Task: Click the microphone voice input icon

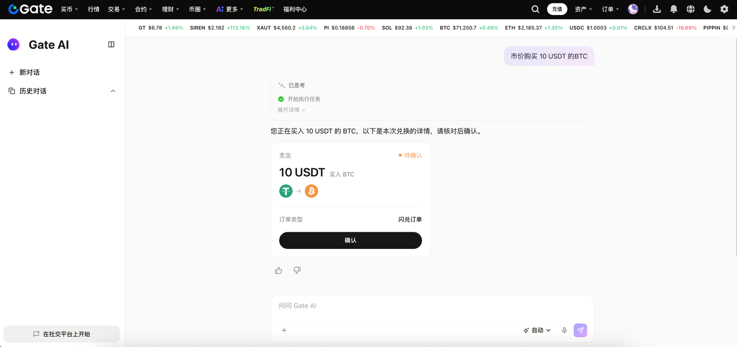Action: [564, 330]
